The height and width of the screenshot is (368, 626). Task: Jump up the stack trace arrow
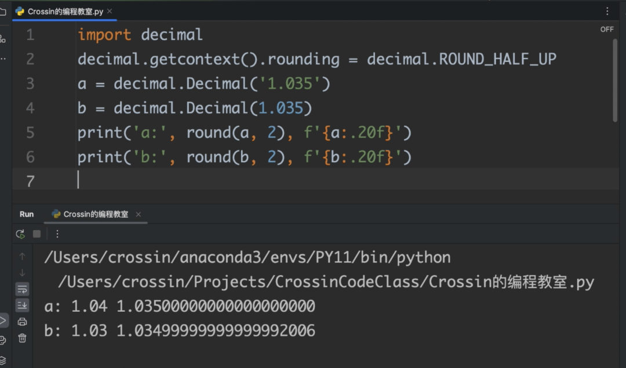pyautogui.click(x=23, y=256)
